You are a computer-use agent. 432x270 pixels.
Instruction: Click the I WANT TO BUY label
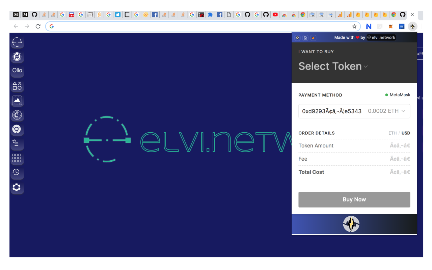(316, 52)
